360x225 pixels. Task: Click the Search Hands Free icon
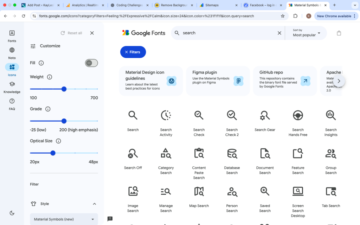pyautogui.click(x=298, y=115)
